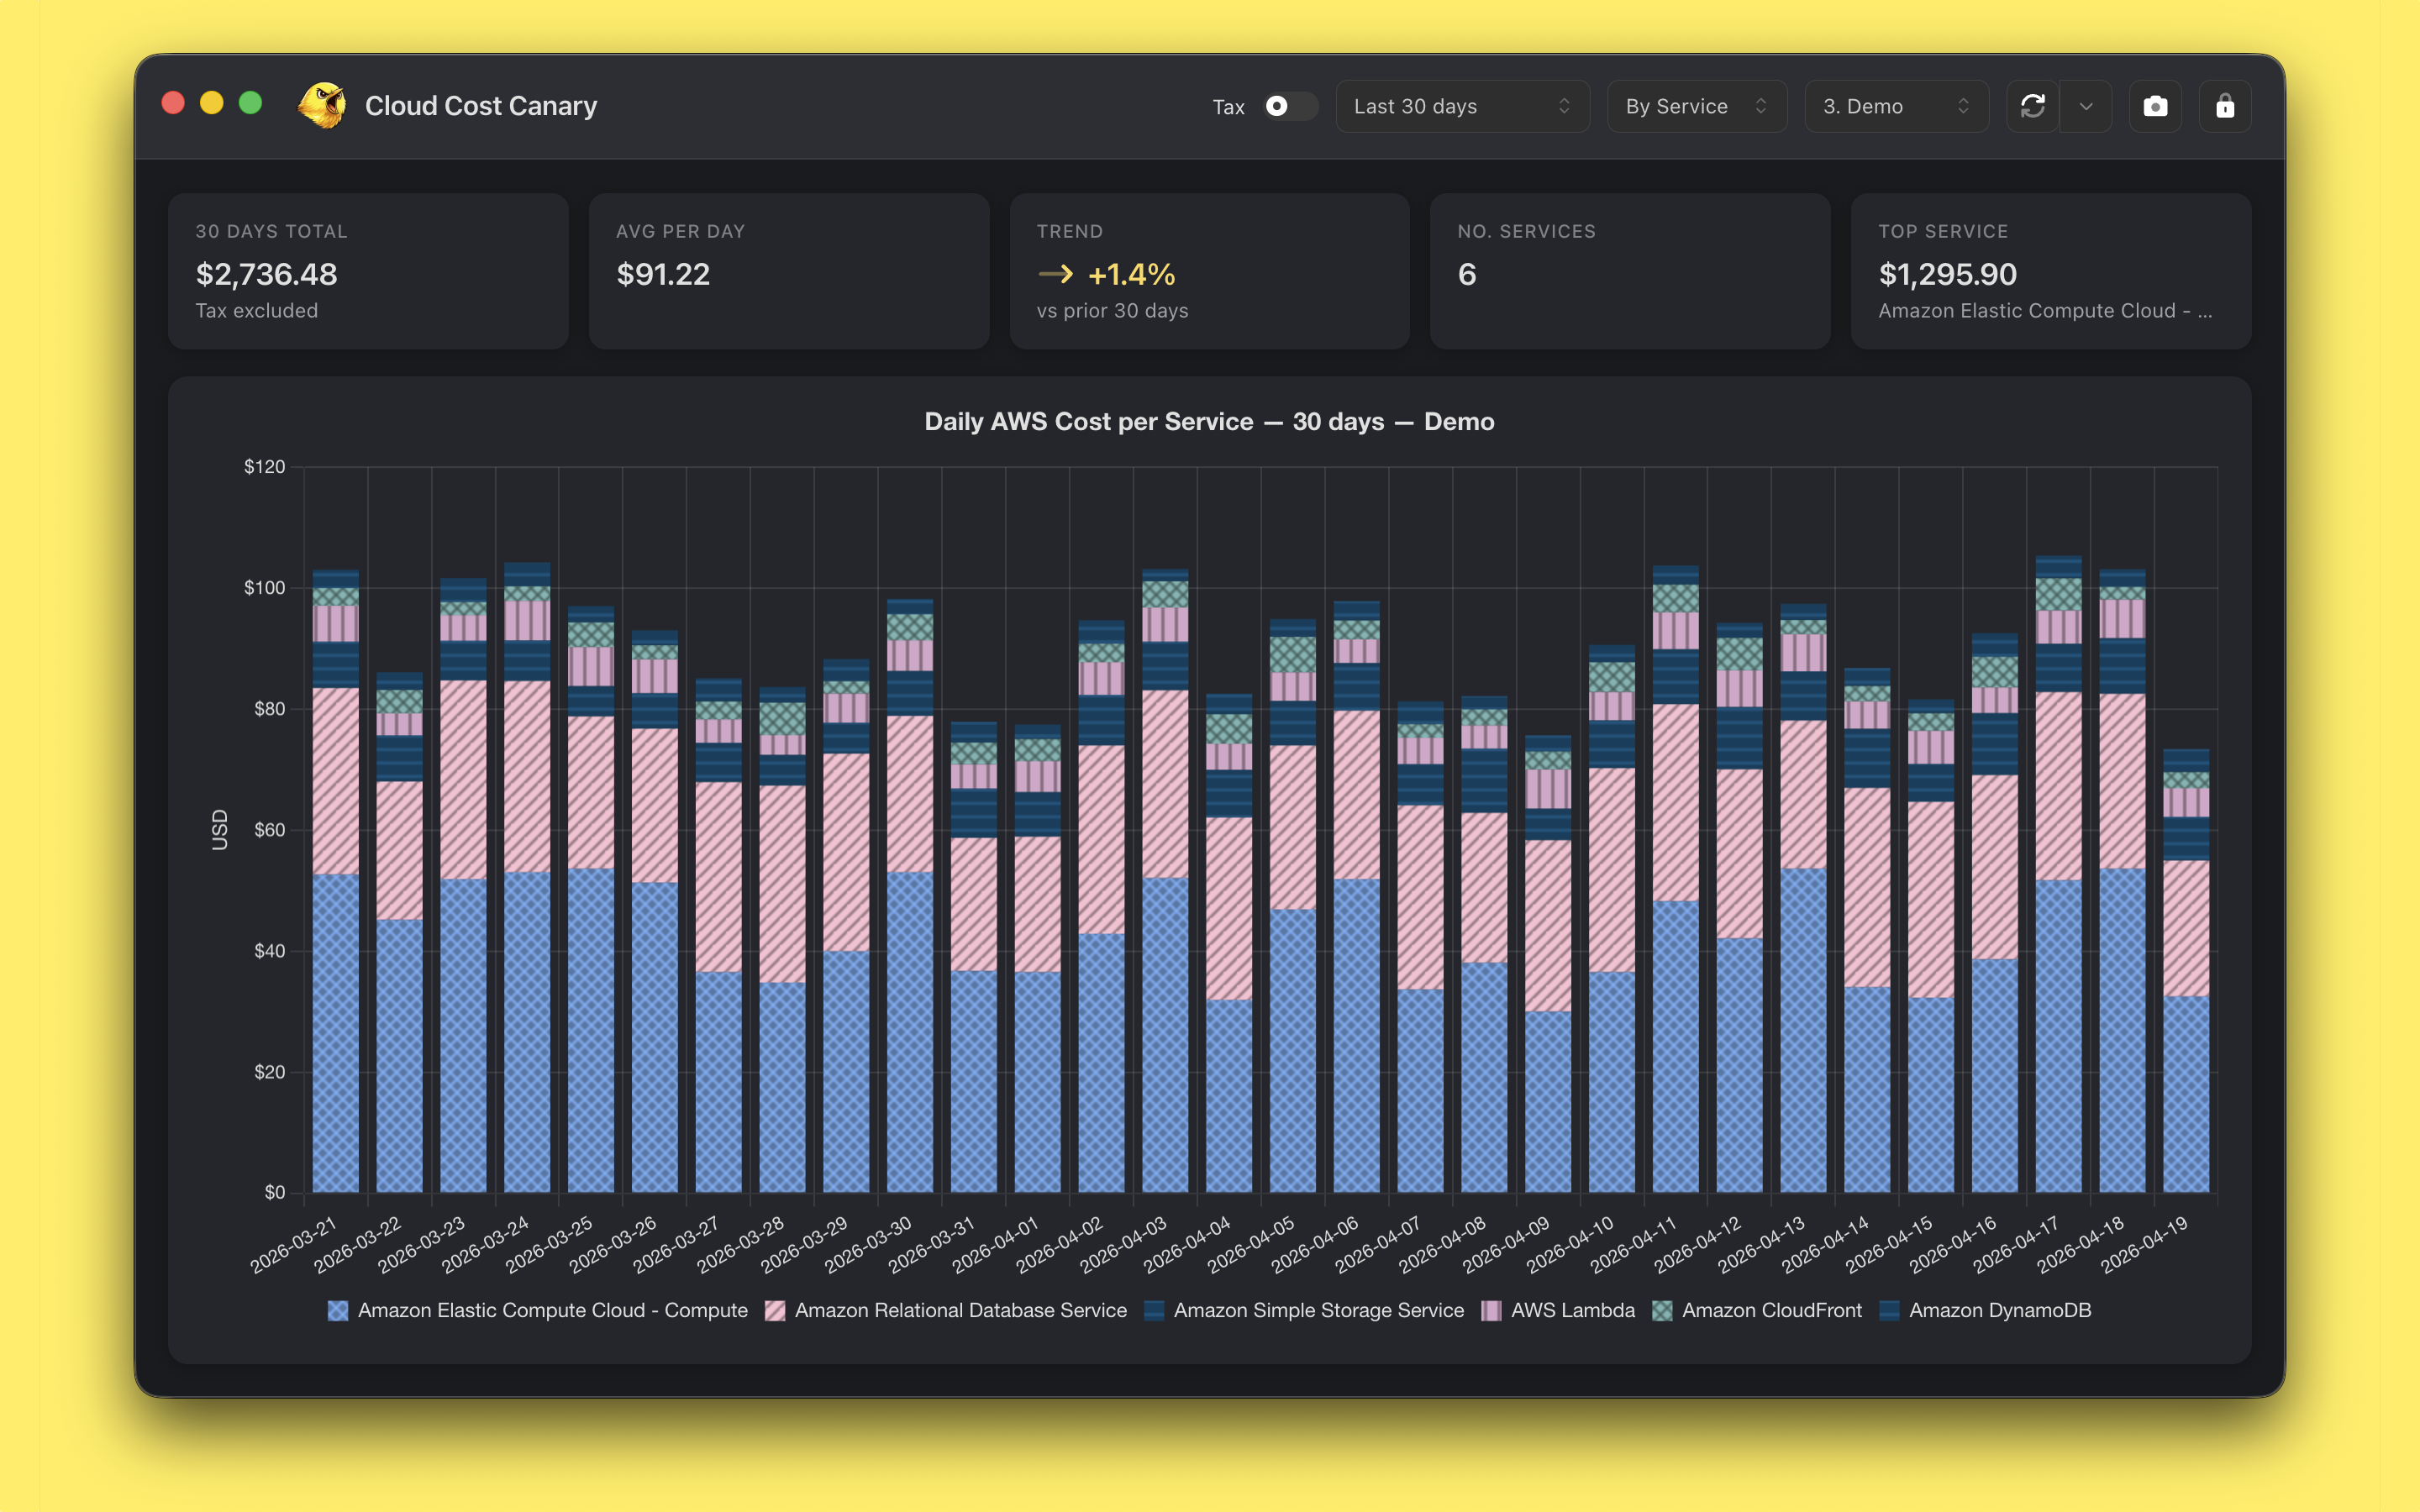Click the bar for 2026-04-09

1548,964
